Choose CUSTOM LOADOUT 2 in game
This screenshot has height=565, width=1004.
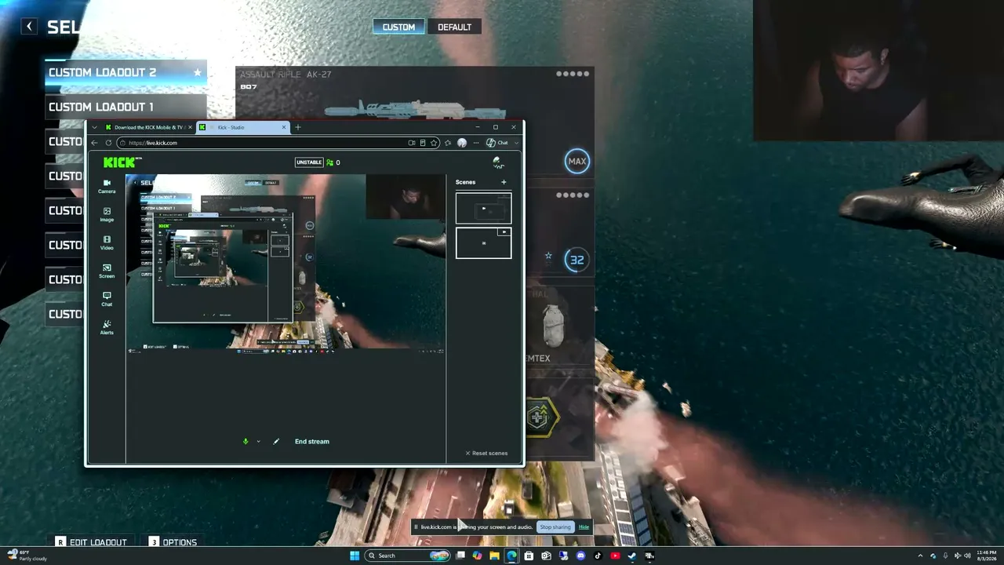point(125,72)
